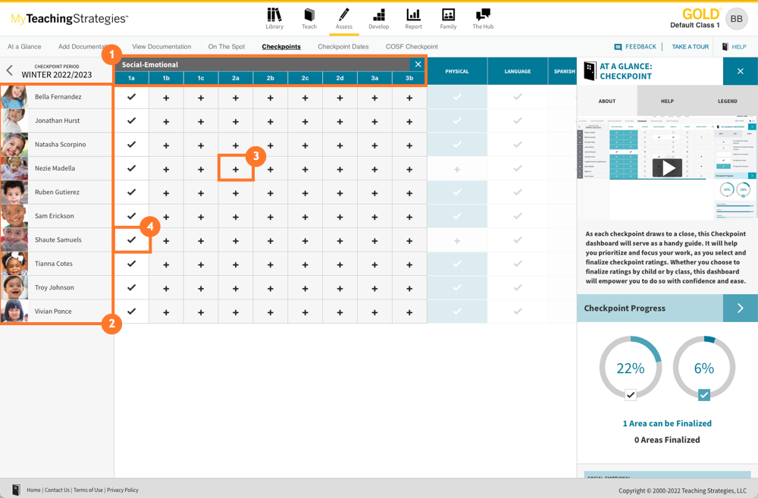This screenshot has width=758, height=498.
Task: Toggle 1a checkmark for Bella Fernandez
Action: click(132, 97)
